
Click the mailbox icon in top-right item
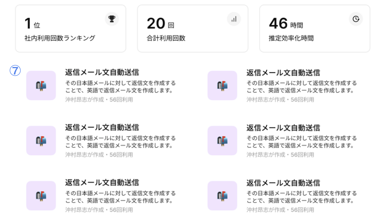point(222,86)
